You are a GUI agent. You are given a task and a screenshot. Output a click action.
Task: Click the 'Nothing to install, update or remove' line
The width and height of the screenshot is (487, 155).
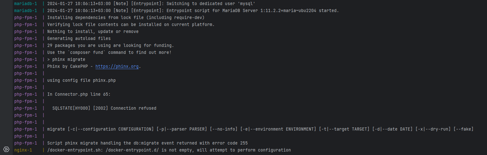pyautogui.click(x=93, y=32)
